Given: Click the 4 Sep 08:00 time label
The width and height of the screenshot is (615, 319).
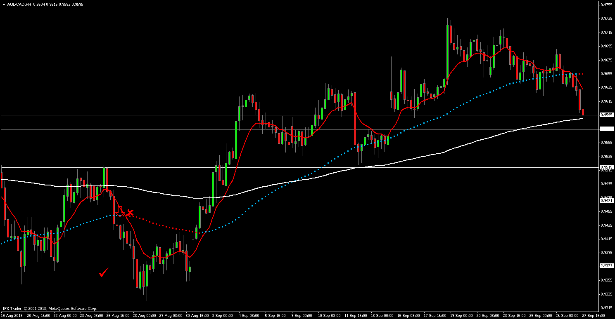Looking at the screenshot, I should (x=249, y=315).
